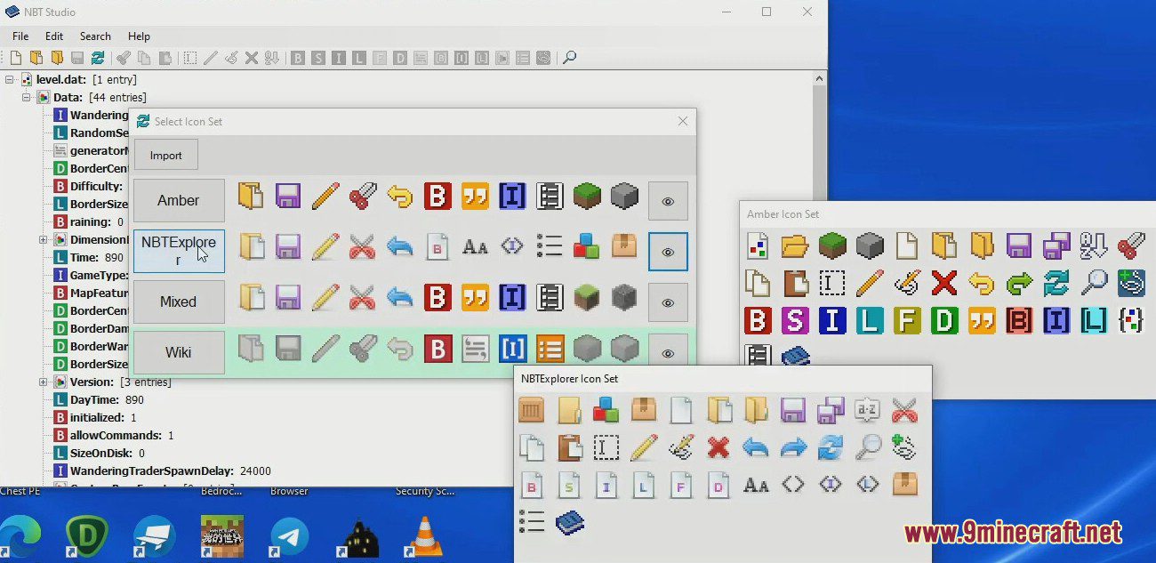Close the Select Icon Set dialog
1156x563 pixels.
tap(683, 121)
